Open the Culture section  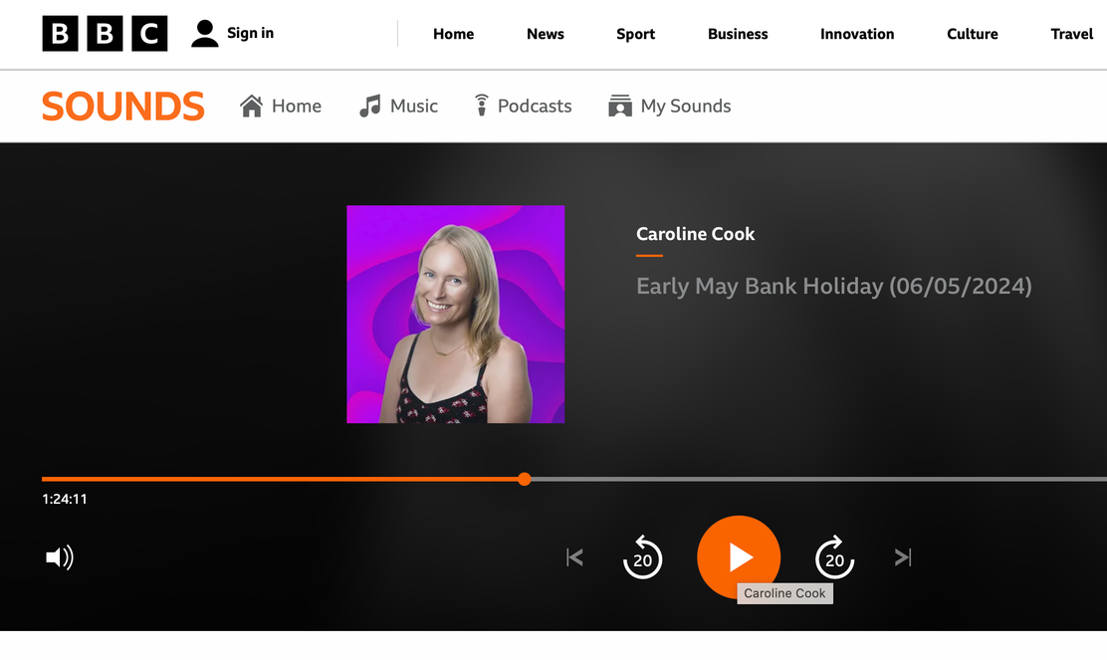(x=973, y=34)
